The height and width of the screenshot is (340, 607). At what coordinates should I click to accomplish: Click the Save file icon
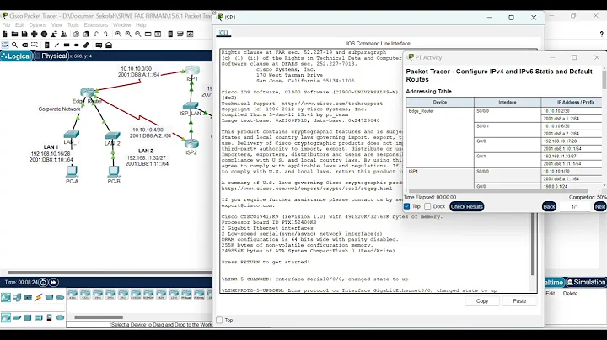point(24,34)
